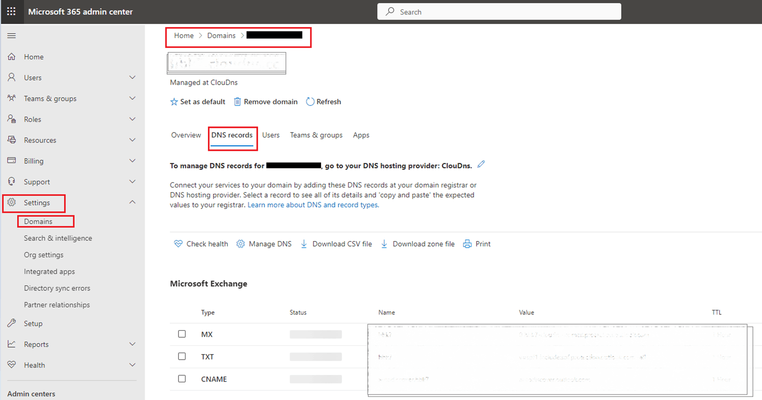Click the Home house icon in sidebar
The width and height of the screenshot is (762, 400).
coord(12,57)
